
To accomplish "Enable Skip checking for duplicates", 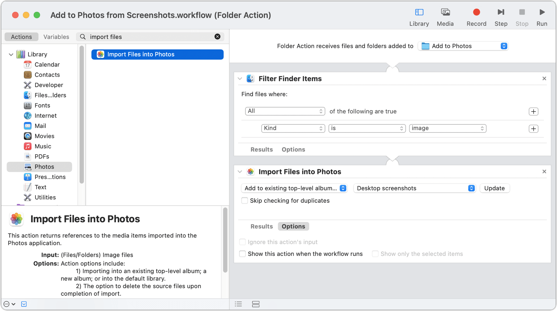I will click(x=244, y=200).
